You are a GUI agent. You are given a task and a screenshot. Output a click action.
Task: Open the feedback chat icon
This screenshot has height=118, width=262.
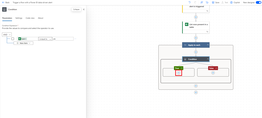[202, 2]
